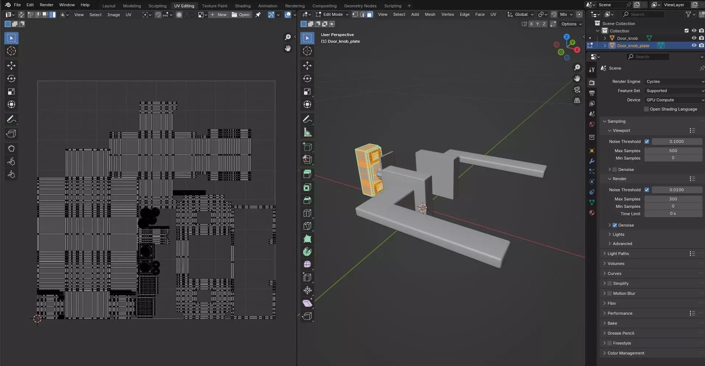Expand Door_knob in the outliner tree
Screen dimensions: 705x366
point(605,38)
